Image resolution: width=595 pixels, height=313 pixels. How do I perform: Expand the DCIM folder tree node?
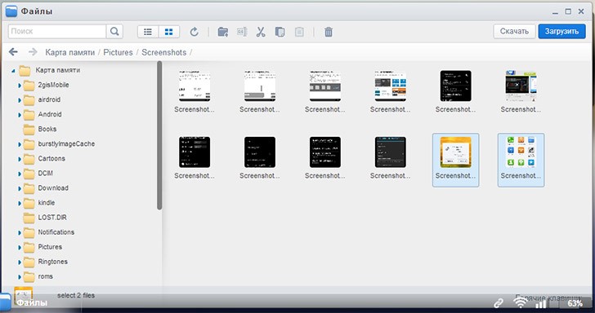click(x=20, y=174)
